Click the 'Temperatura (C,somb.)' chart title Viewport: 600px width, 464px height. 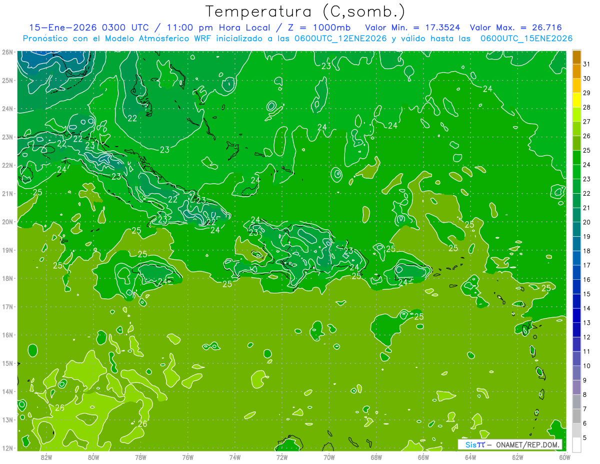point(305,12)
